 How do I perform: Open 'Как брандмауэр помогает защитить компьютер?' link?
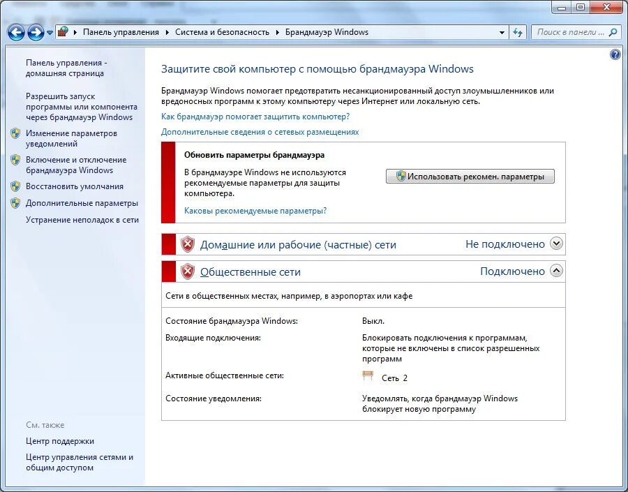point(255,117)
